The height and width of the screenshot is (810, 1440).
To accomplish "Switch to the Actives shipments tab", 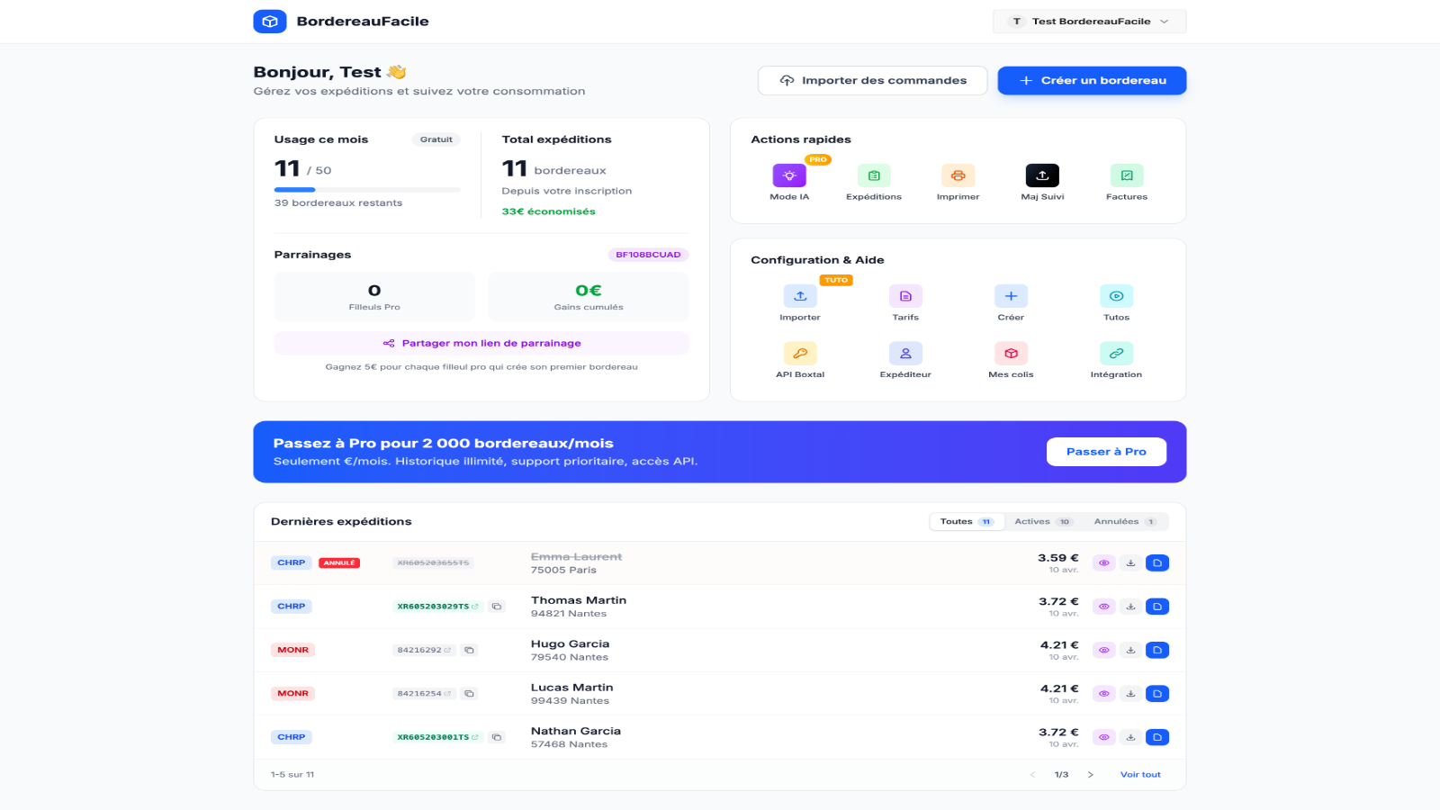I will click(1042, 522).
